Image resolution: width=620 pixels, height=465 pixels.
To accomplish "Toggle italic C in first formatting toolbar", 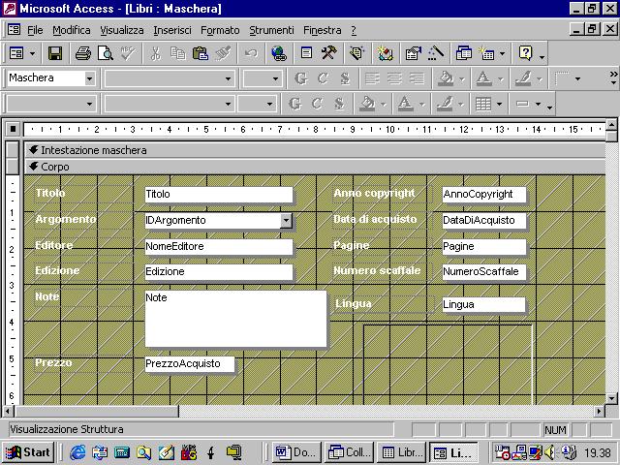I will [x=323, y=78].
